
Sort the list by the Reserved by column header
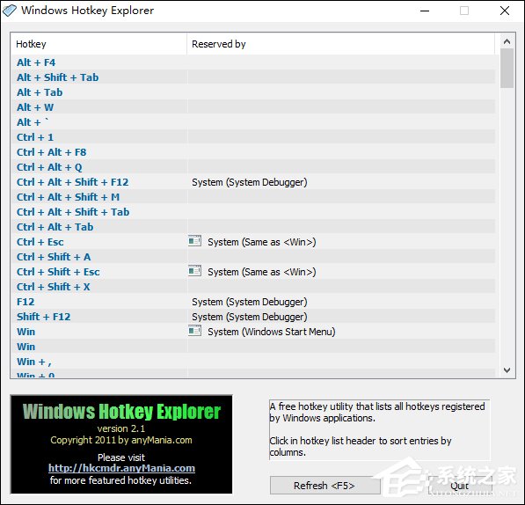340,44
